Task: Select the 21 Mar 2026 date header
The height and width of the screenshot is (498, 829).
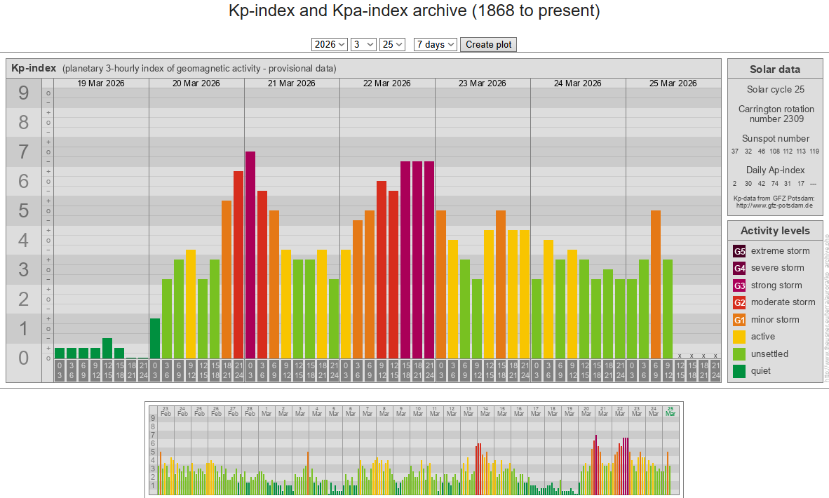Action: click(292, 83)
